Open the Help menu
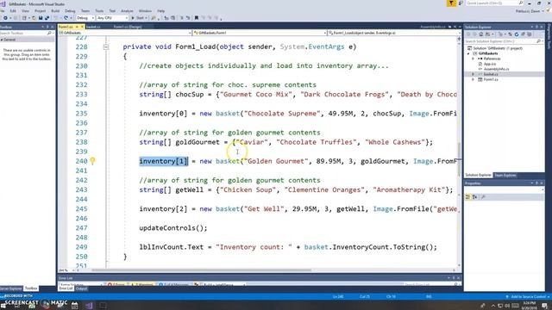This screenshot has height=310, width=552. [161, 11]
